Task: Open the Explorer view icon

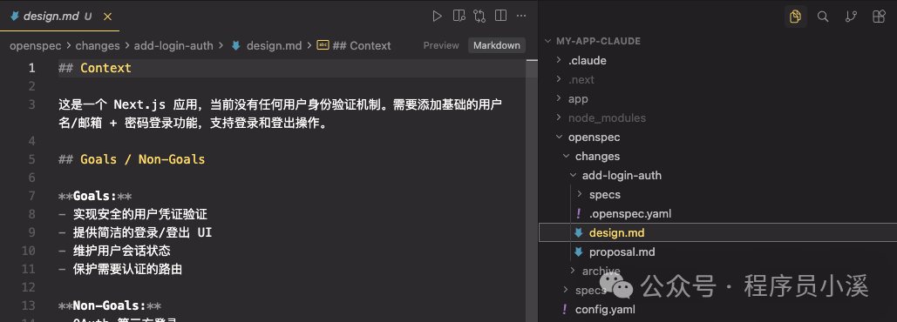Action: click(x=795, y=17)
